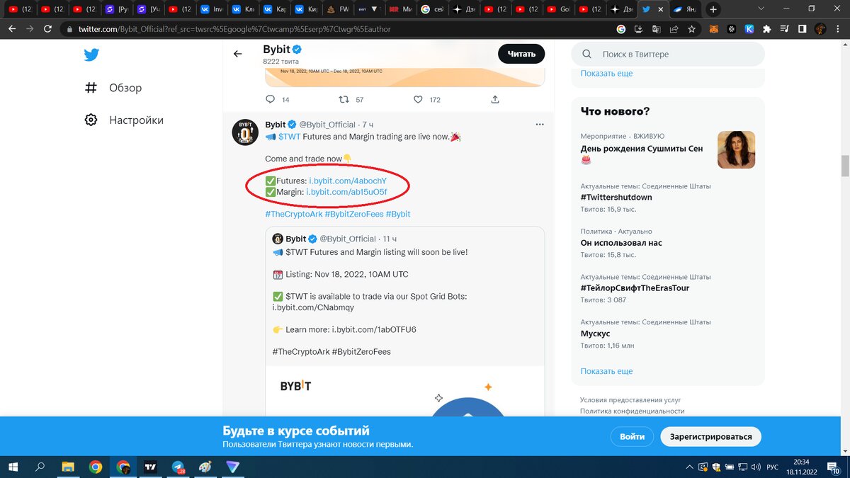This screenshot has width=850, height=478.
Task: Open the Настройки gear icon
Action: [x=91, y=120]
